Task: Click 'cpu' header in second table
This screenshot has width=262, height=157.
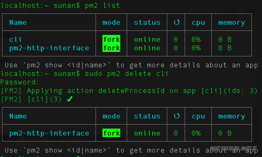Action: click(198, 116)
